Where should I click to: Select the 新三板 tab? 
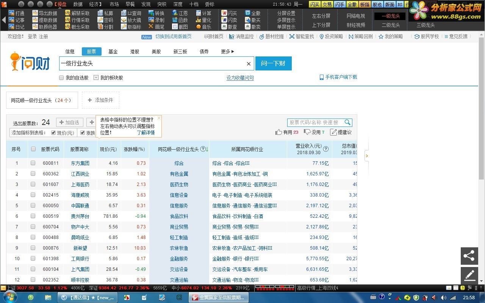[x=180, y=52]
